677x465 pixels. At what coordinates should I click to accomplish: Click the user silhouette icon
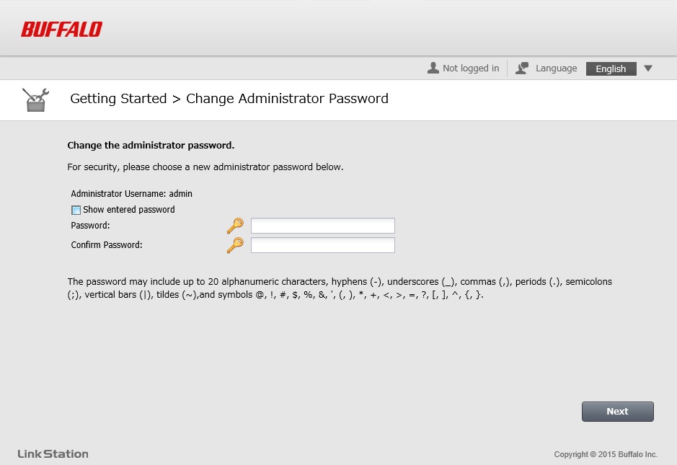pyautogui.click(x=433, y=68)
